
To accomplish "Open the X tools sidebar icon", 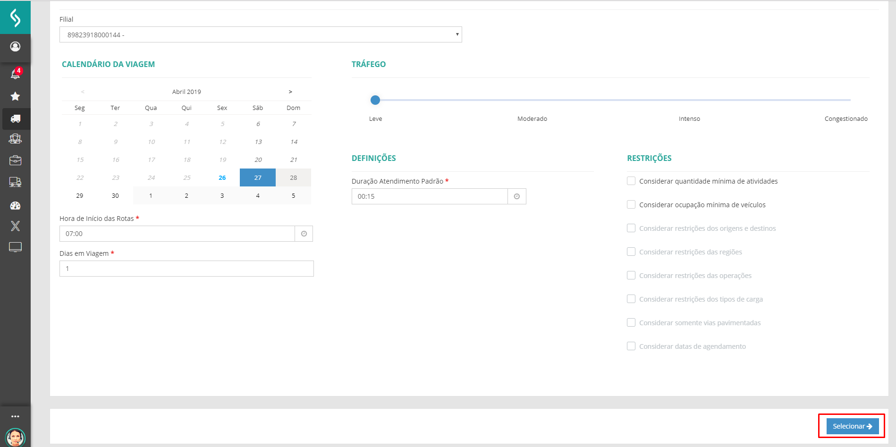I will click(15, 226).
